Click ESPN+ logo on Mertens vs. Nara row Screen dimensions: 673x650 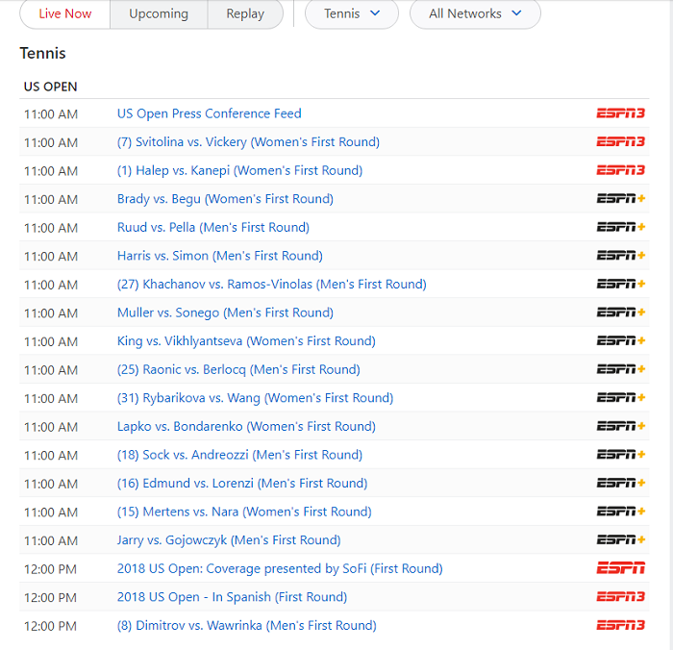coord(621,512)
